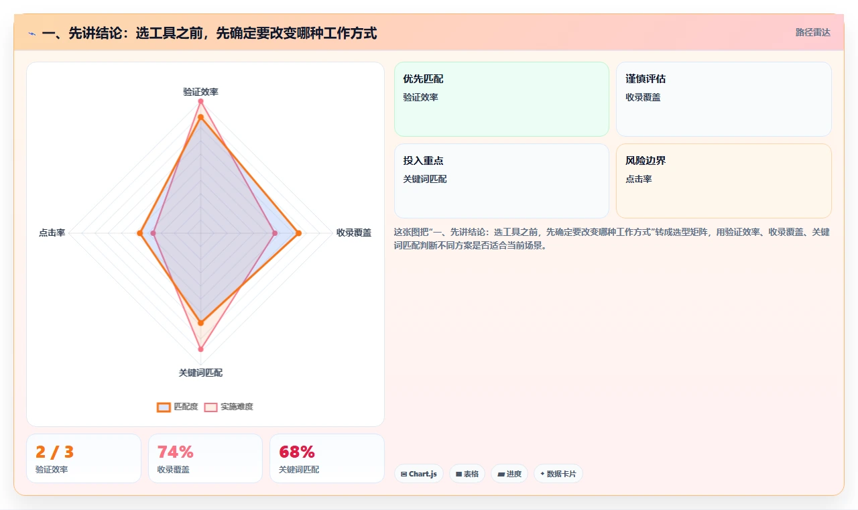
Task: Click the orange 匹配度 legend swatch
Action: (164, 407)
